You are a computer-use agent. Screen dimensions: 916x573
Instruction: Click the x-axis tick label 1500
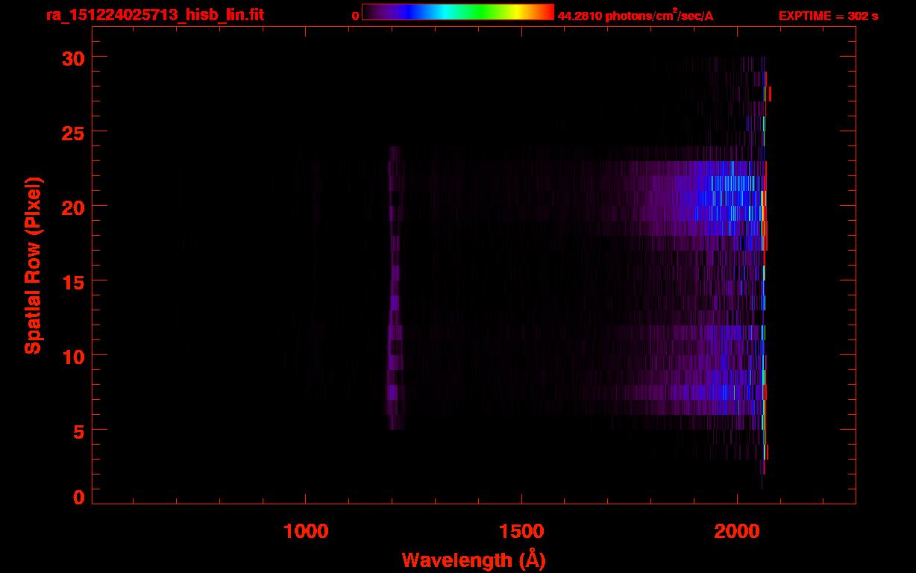(x=521, y=531)
